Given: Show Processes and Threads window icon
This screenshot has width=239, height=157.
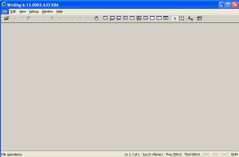Looking at the screenshot, I should pos(159,18).
